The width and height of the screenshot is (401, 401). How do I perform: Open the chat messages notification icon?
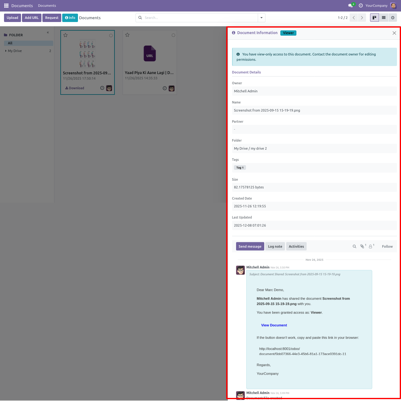(351, 6)
